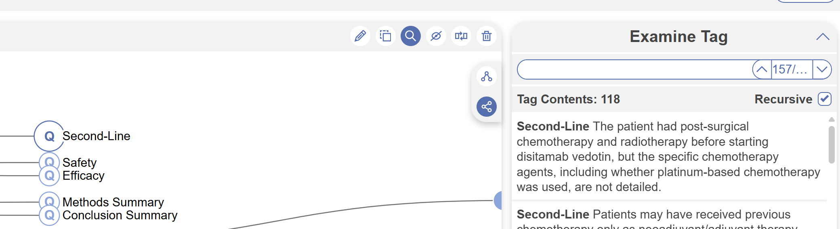Select the Safety tag node
The width and height of the screenshot is (840, 229).
click(x=49, y=162)
